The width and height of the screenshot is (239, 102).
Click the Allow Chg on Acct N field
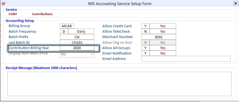[146, 42]
